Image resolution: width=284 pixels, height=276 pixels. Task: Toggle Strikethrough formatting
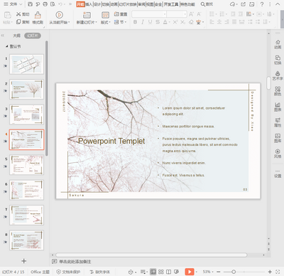[158, 22]
